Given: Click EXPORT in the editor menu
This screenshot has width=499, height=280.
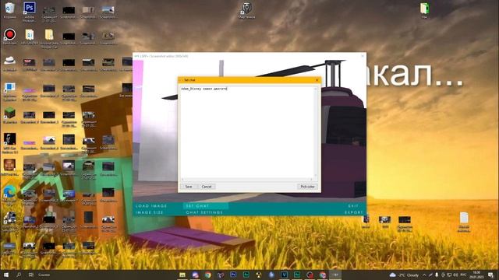Looking at the screenshot, I should click(x=354, y=212).
